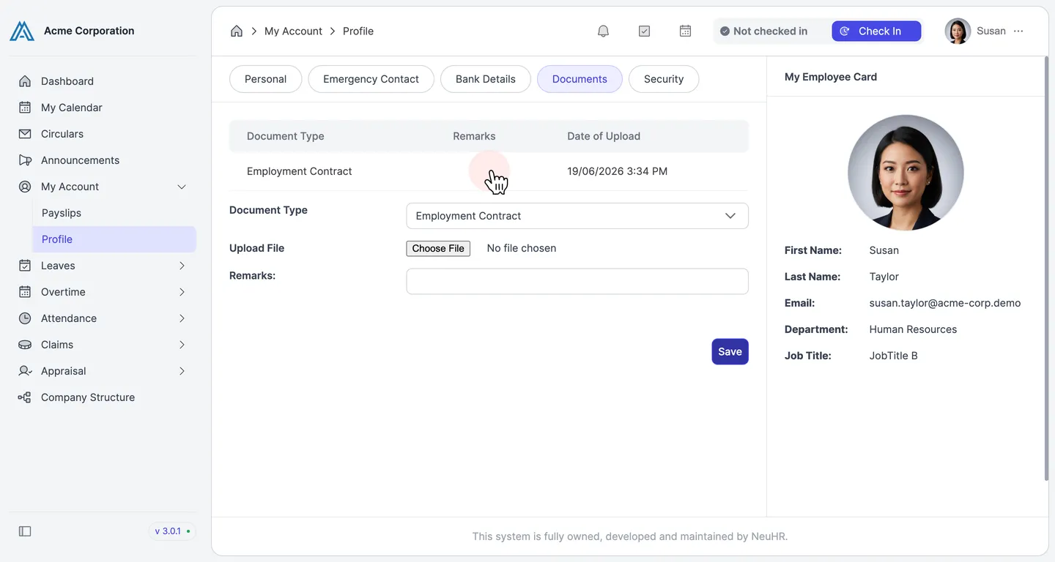Screen dimensions: 1055x562
Task: Focus the Remarks input field
Action: (577, 281)
